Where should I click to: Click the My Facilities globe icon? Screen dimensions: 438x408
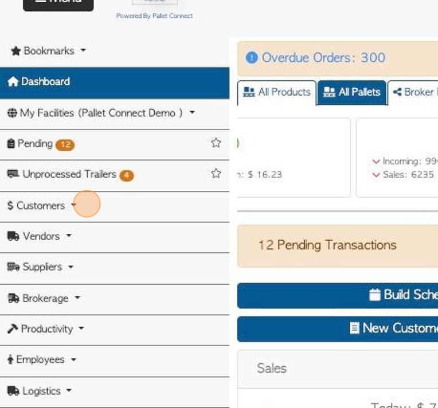pyautogui.click(x=12, y=113)
